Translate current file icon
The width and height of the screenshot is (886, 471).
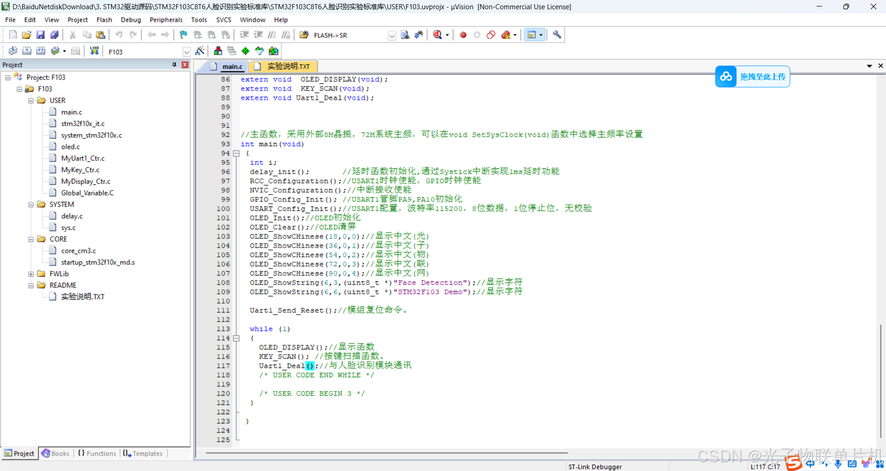(x=13, y=51)
